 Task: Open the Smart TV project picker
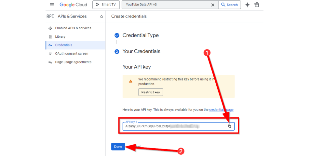(106, 5)
